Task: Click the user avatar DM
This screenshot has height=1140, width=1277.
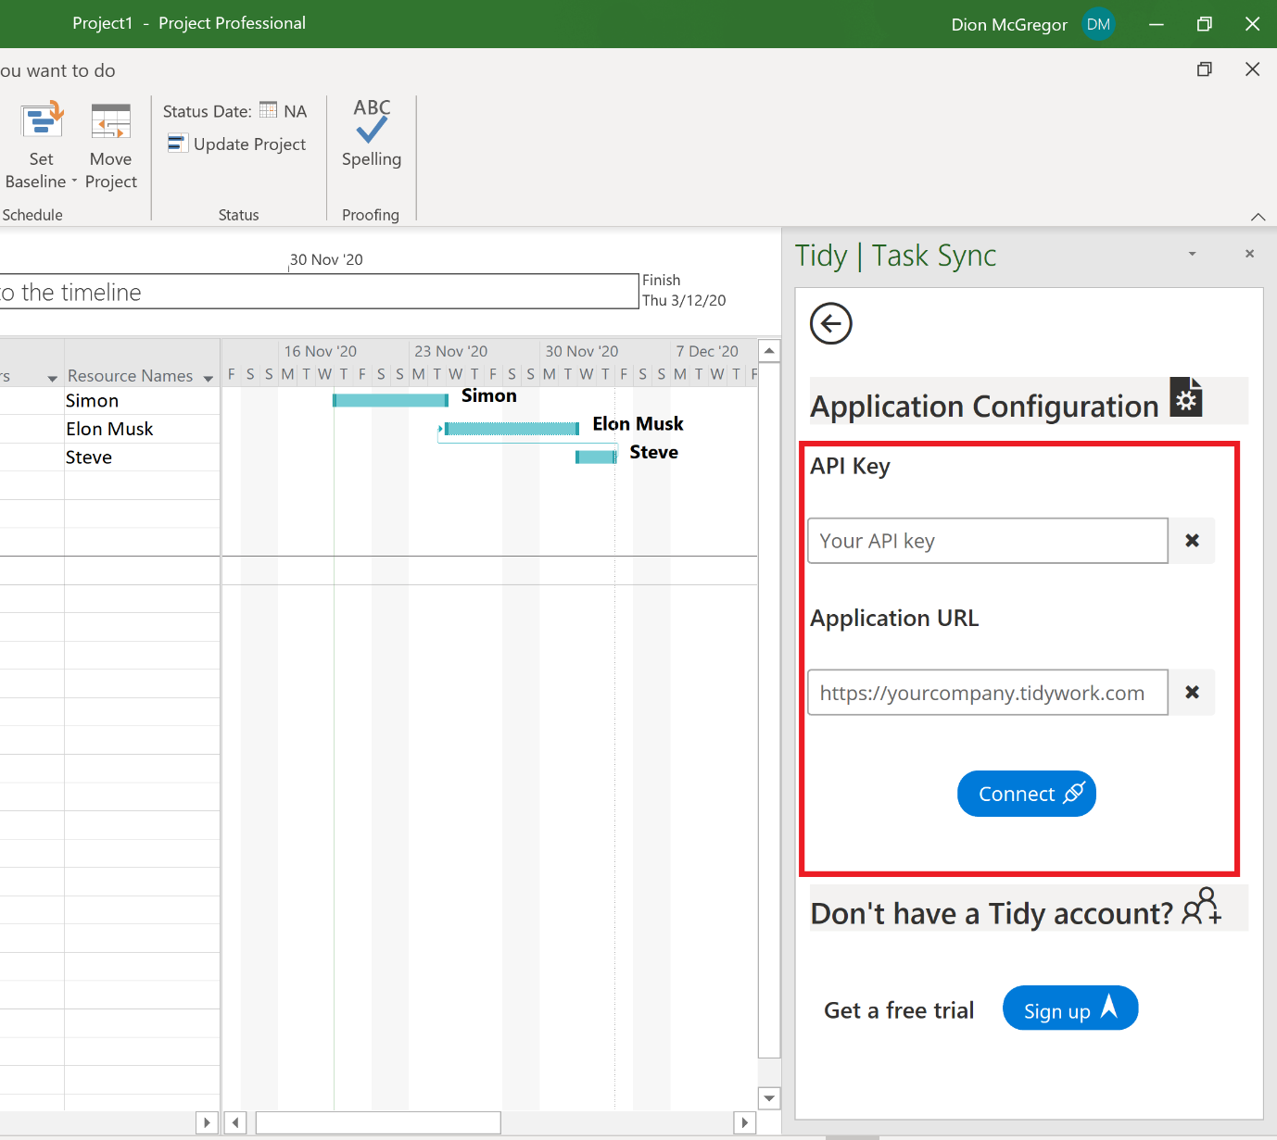Action: coord(1098,25)
